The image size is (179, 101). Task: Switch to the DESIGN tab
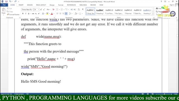pyautogui.click(x=30, y=5)
